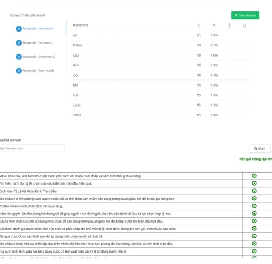272x264 pixels.
Task: Click the check icon for Meta row
Action: click(254, 176)
